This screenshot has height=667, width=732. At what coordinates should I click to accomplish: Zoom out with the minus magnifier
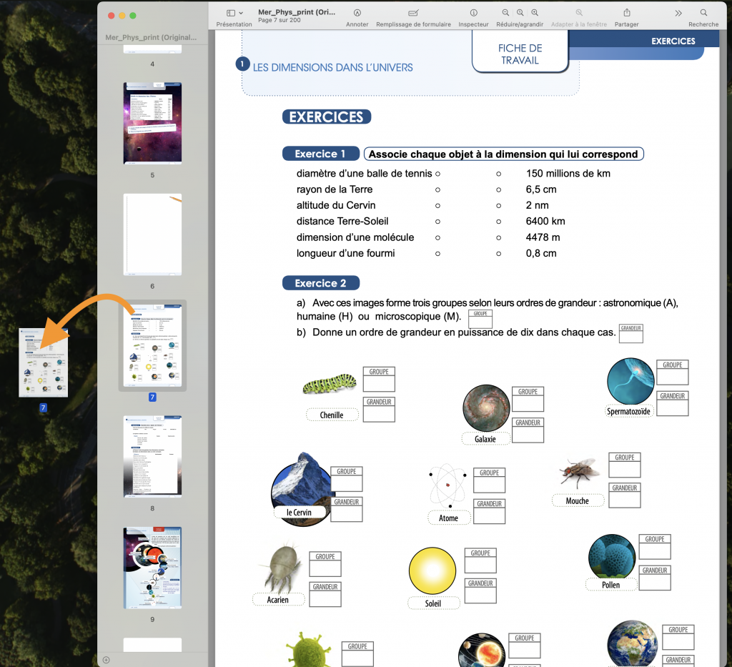coord(505,13)
